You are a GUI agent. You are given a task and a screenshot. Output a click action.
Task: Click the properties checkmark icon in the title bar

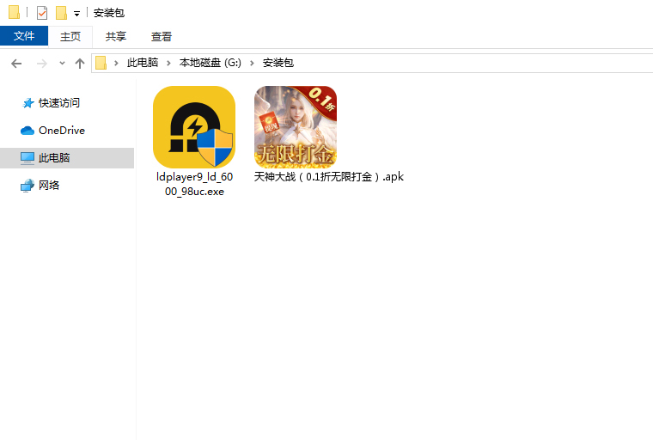click(x=41, y=13)
